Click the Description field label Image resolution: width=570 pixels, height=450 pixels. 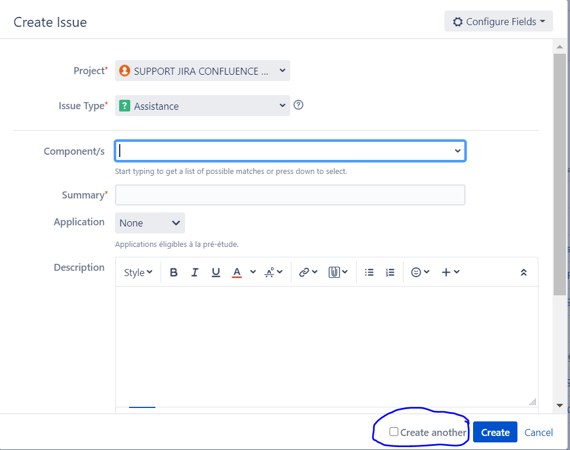(x=79, y=267)
